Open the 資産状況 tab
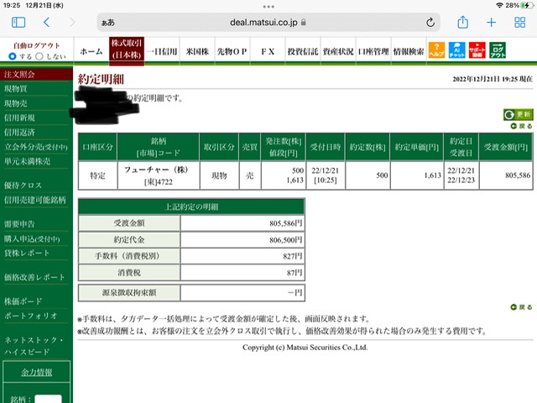 click(x=338, y=51)
